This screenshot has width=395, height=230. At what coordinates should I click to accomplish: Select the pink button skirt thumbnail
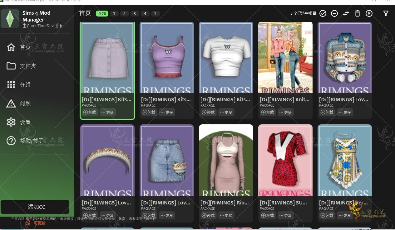pos(107,58)
